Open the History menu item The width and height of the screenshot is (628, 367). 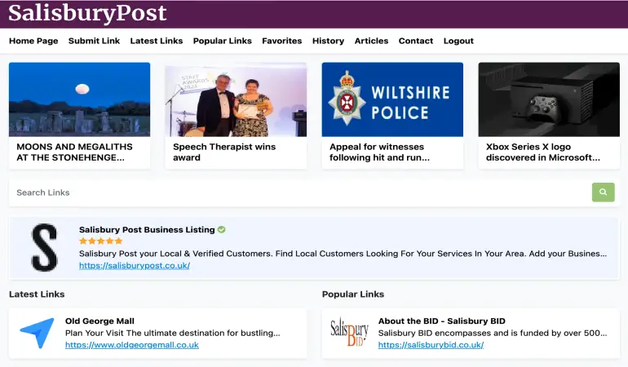pyautogui.click(x=328, y=41)
